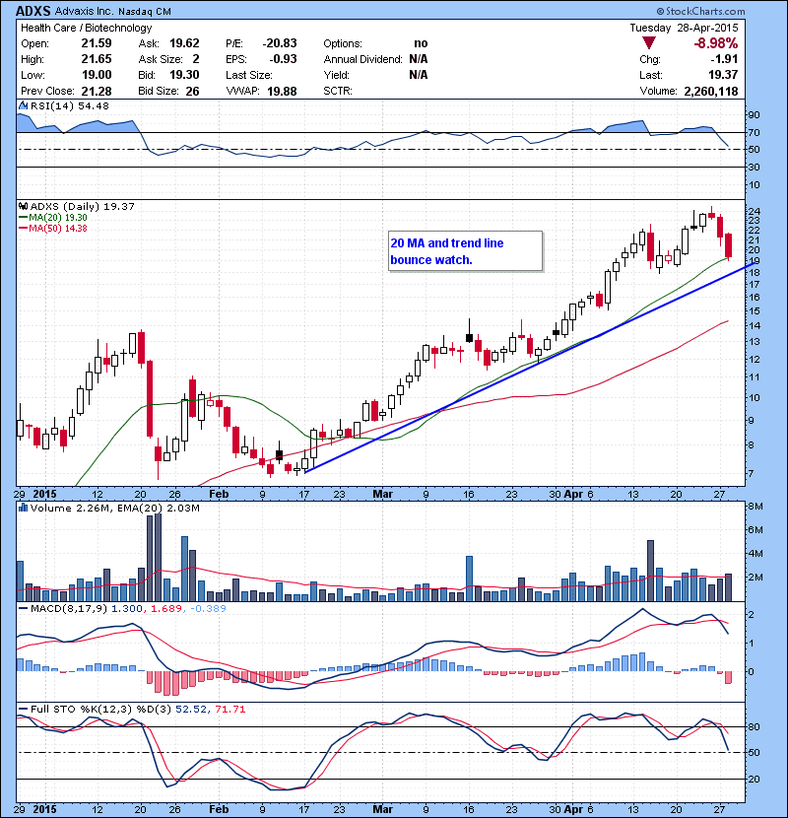Viewport: 788px width, 818px height.
Task: Click the 80 level label on stochastic axis
Action: [x=755, y=726]
